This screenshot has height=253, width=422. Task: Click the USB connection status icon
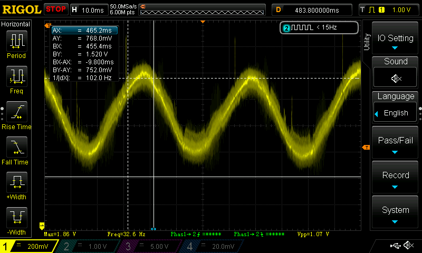[395, 246]
